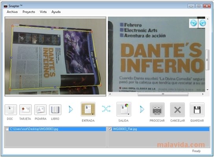Select the PIZARRA whiteboard mode icon

pos(41,110)
